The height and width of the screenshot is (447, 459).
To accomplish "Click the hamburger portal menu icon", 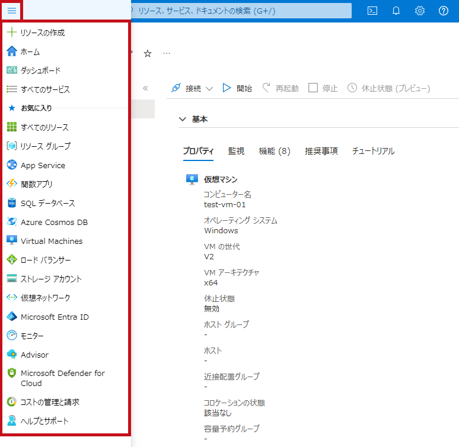I will pyautogui.click(x=12, y=11).
